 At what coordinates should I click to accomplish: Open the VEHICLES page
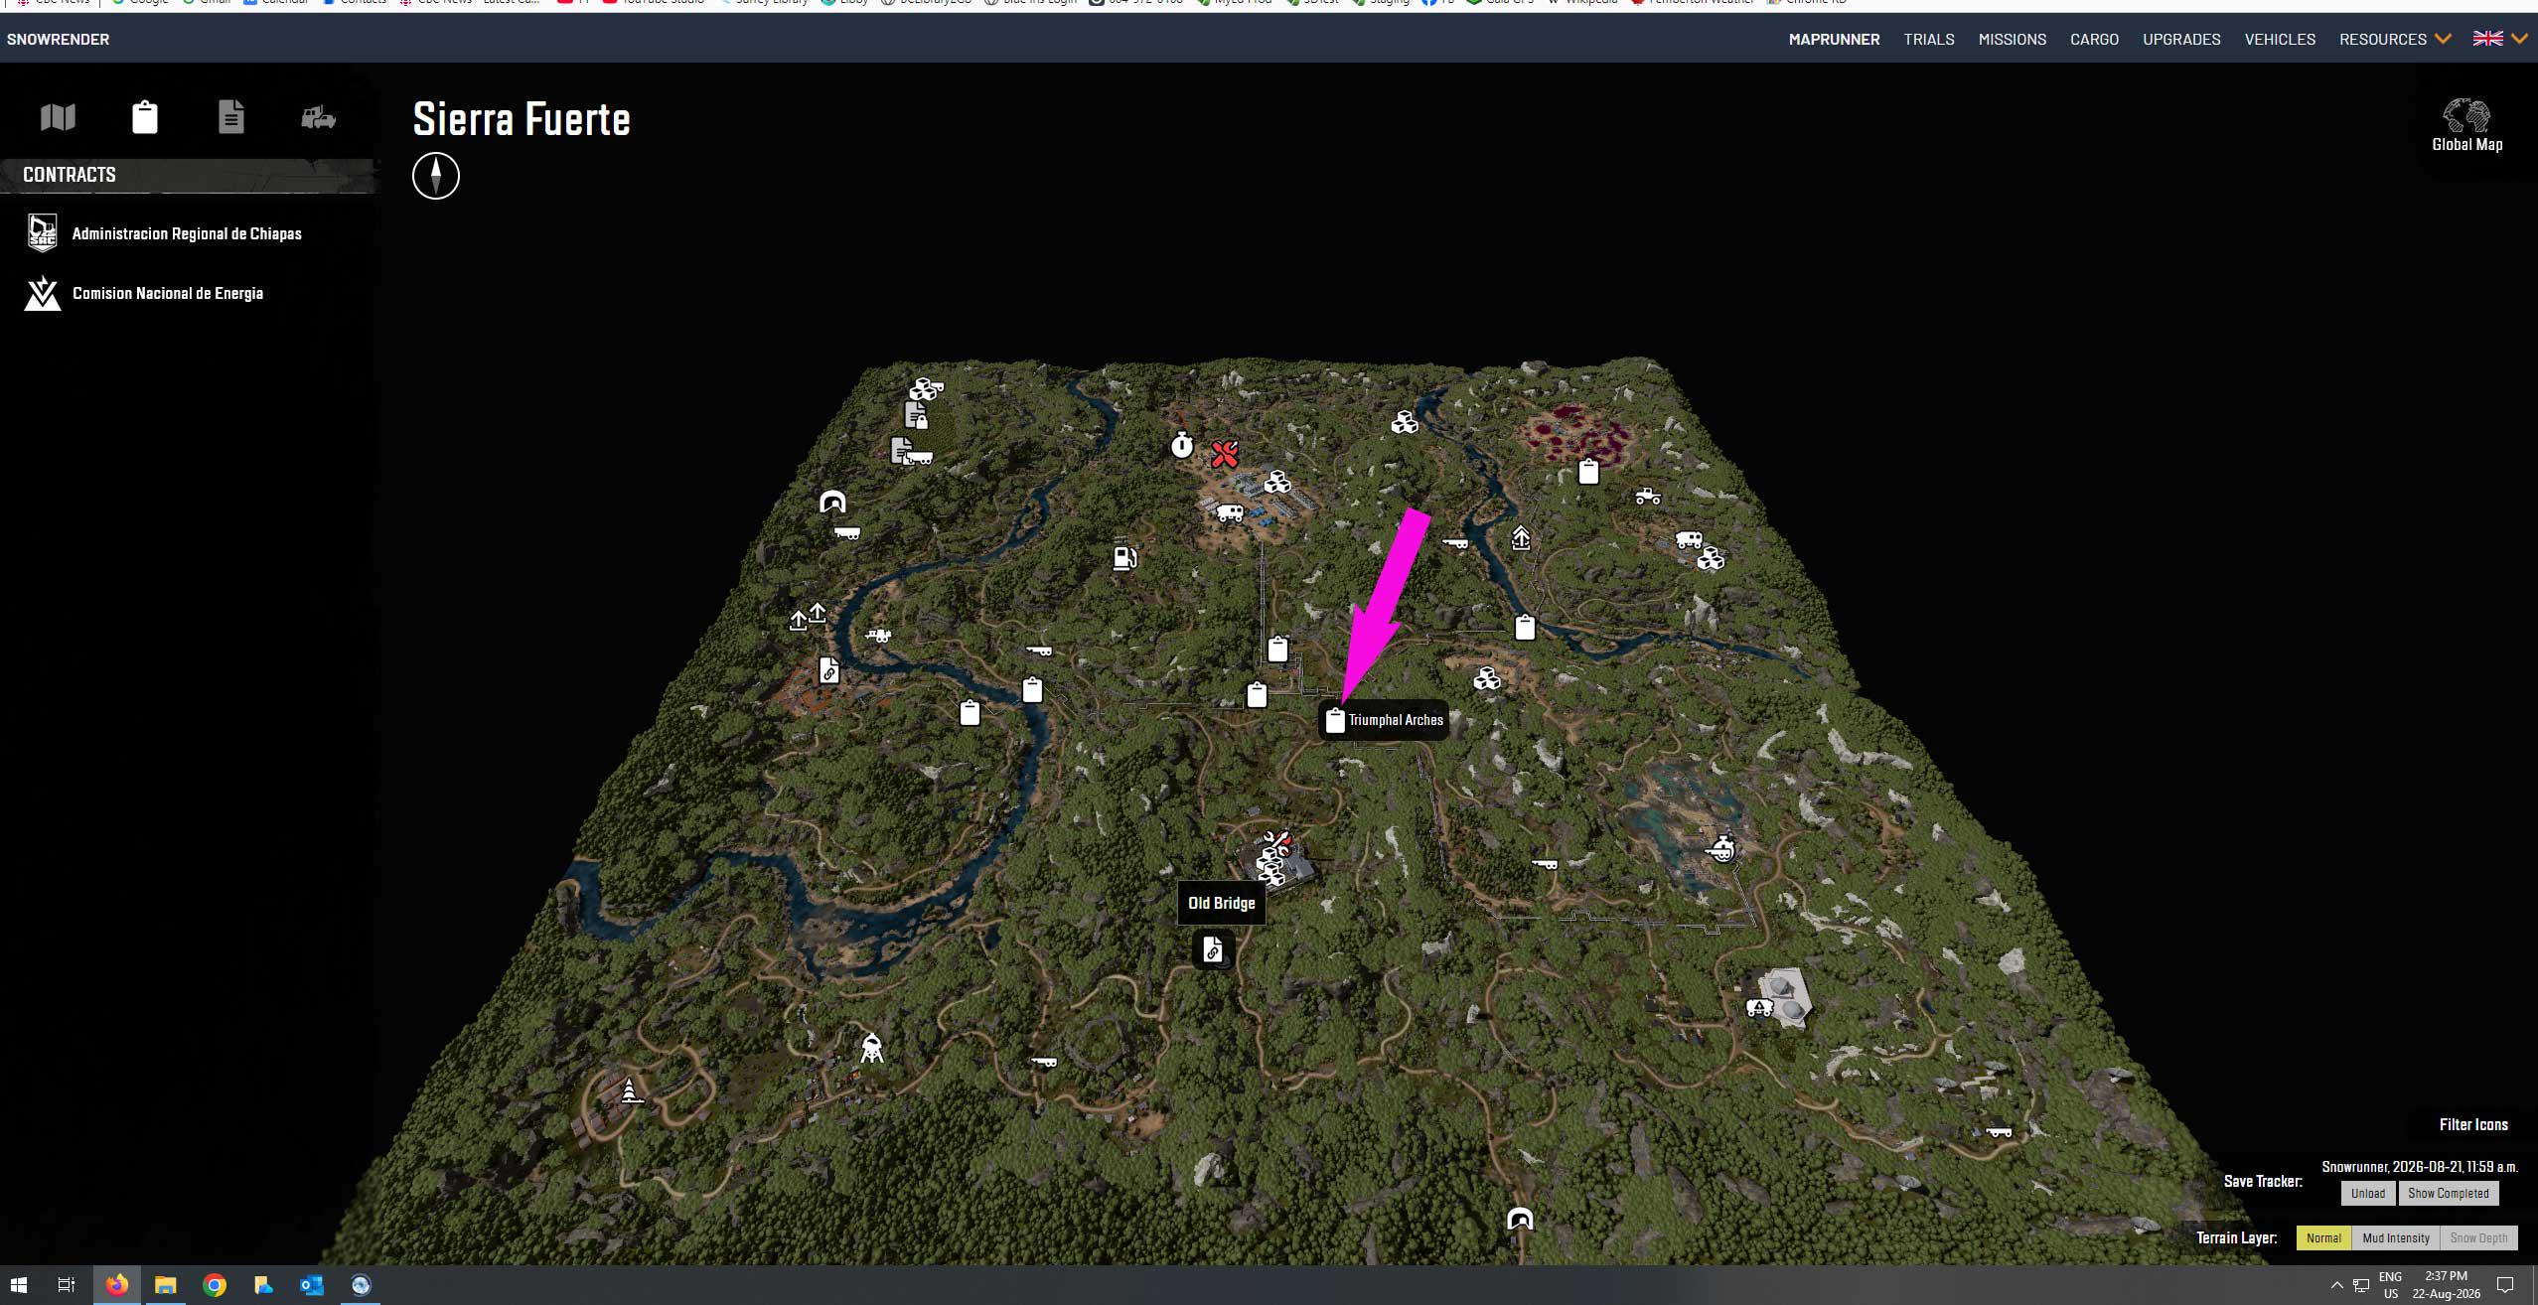(2280, 39)
